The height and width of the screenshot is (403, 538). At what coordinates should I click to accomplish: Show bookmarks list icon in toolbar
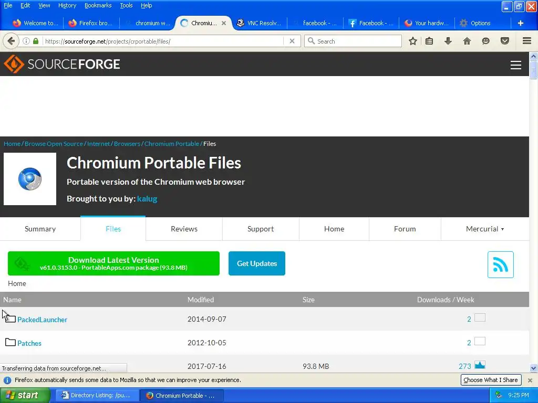[429, 41]
